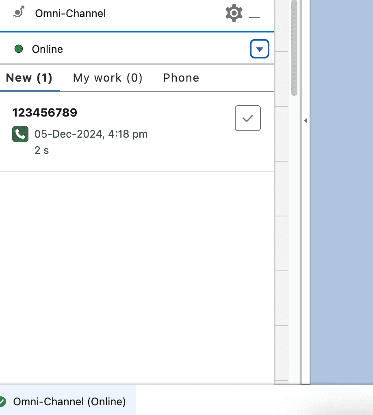Click the Omni-Channel (Online) utility bar item
The width and height of the screenshot is (373, 415).
point(69,402)
